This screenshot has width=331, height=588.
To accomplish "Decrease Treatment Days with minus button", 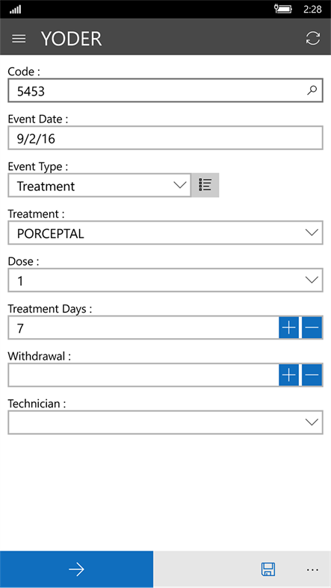I will (x=312, y=328).
